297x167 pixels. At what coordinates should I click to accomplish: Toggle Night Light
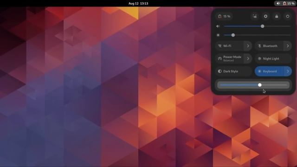pos(273,59)
